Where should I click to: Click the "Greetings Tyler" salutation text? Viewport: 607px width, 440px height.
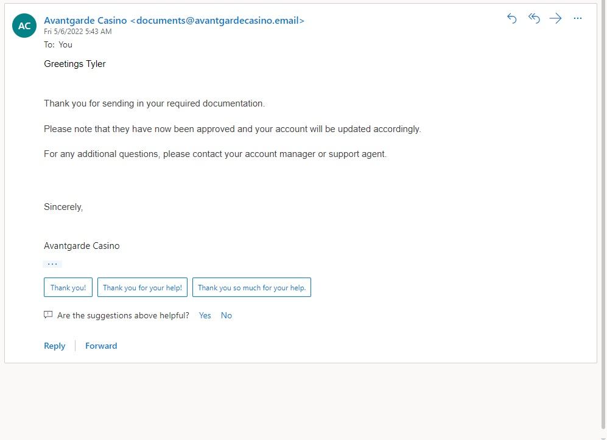click(x=75, y=64)
